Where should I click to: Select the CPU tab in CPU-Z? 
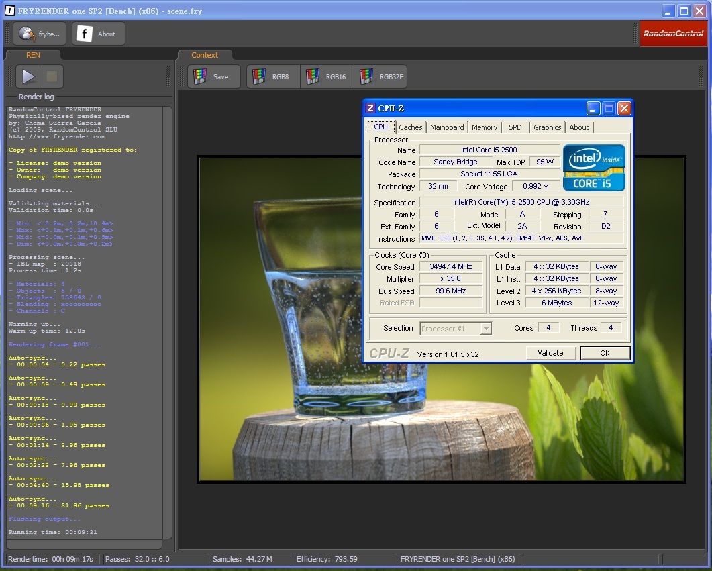coord(381,127)
